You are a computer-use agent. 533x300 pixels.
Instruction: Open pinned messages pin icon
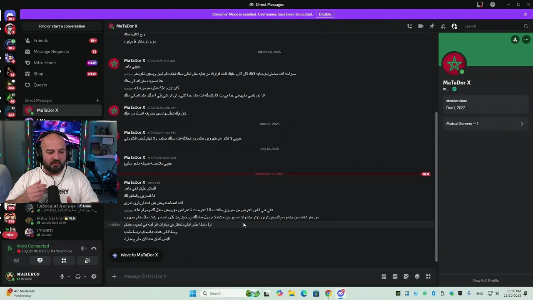point(432,26)
